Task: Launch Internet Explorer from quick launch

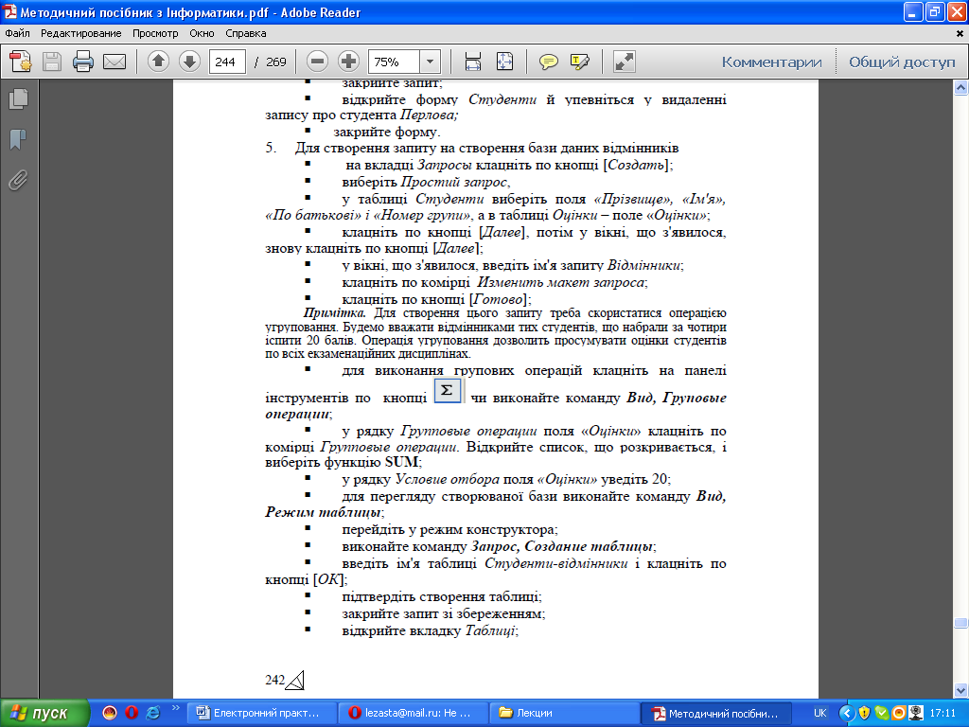Action: pyautogui.click(x=152, y=713)
